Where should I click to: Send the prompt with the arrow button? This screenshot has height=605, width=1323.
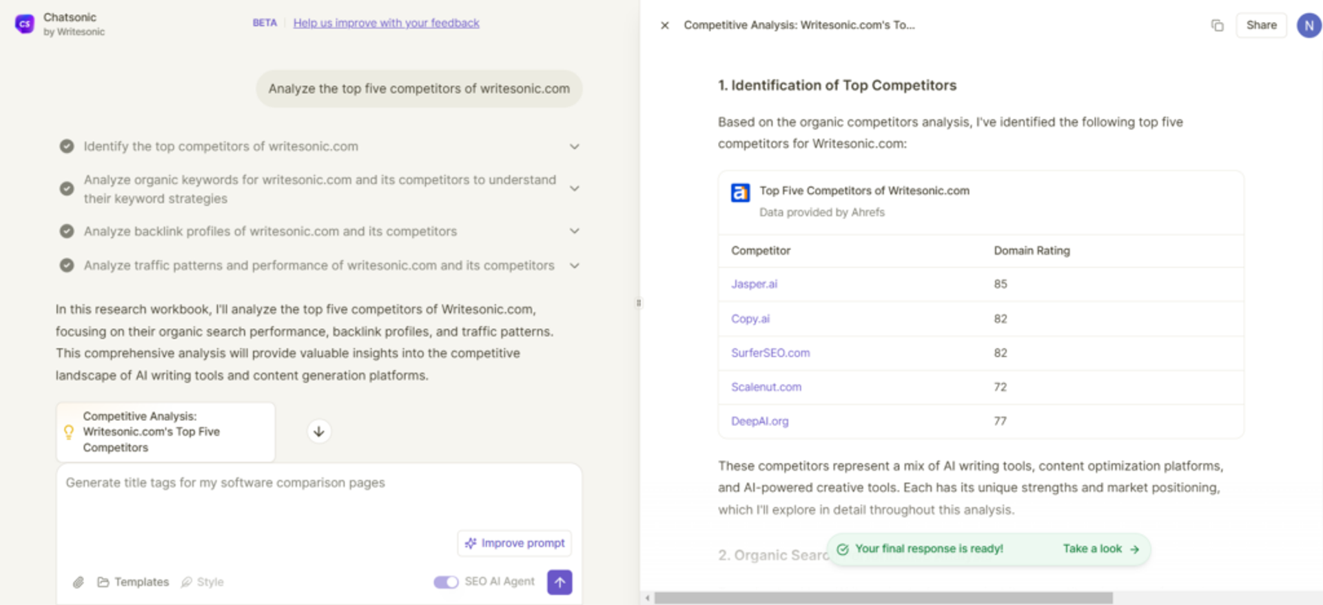(x=560, y=582)
